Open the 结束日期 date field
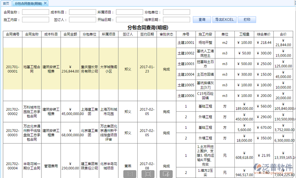The width and height of the screenshot is (296, 178). 176,20
